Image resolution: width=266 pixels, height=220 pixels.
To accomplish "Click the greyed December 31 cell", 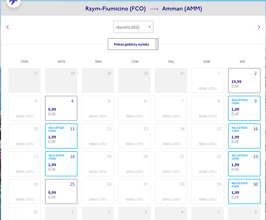I will [x=171, y=81].
